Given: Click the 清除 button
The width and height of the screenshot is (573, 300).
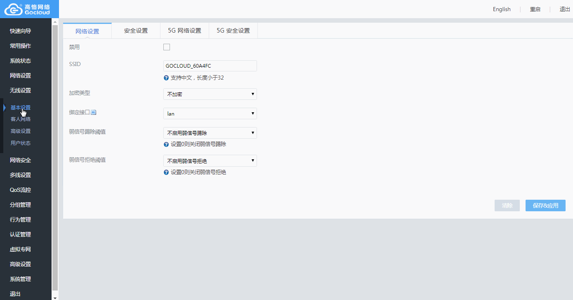Looking at the screenshot, I should pos(507,206).
